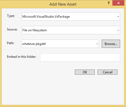The width and height of the screenshot is (126, 107).
Task: Confirm with the OK button
Action: pos(85,72)
